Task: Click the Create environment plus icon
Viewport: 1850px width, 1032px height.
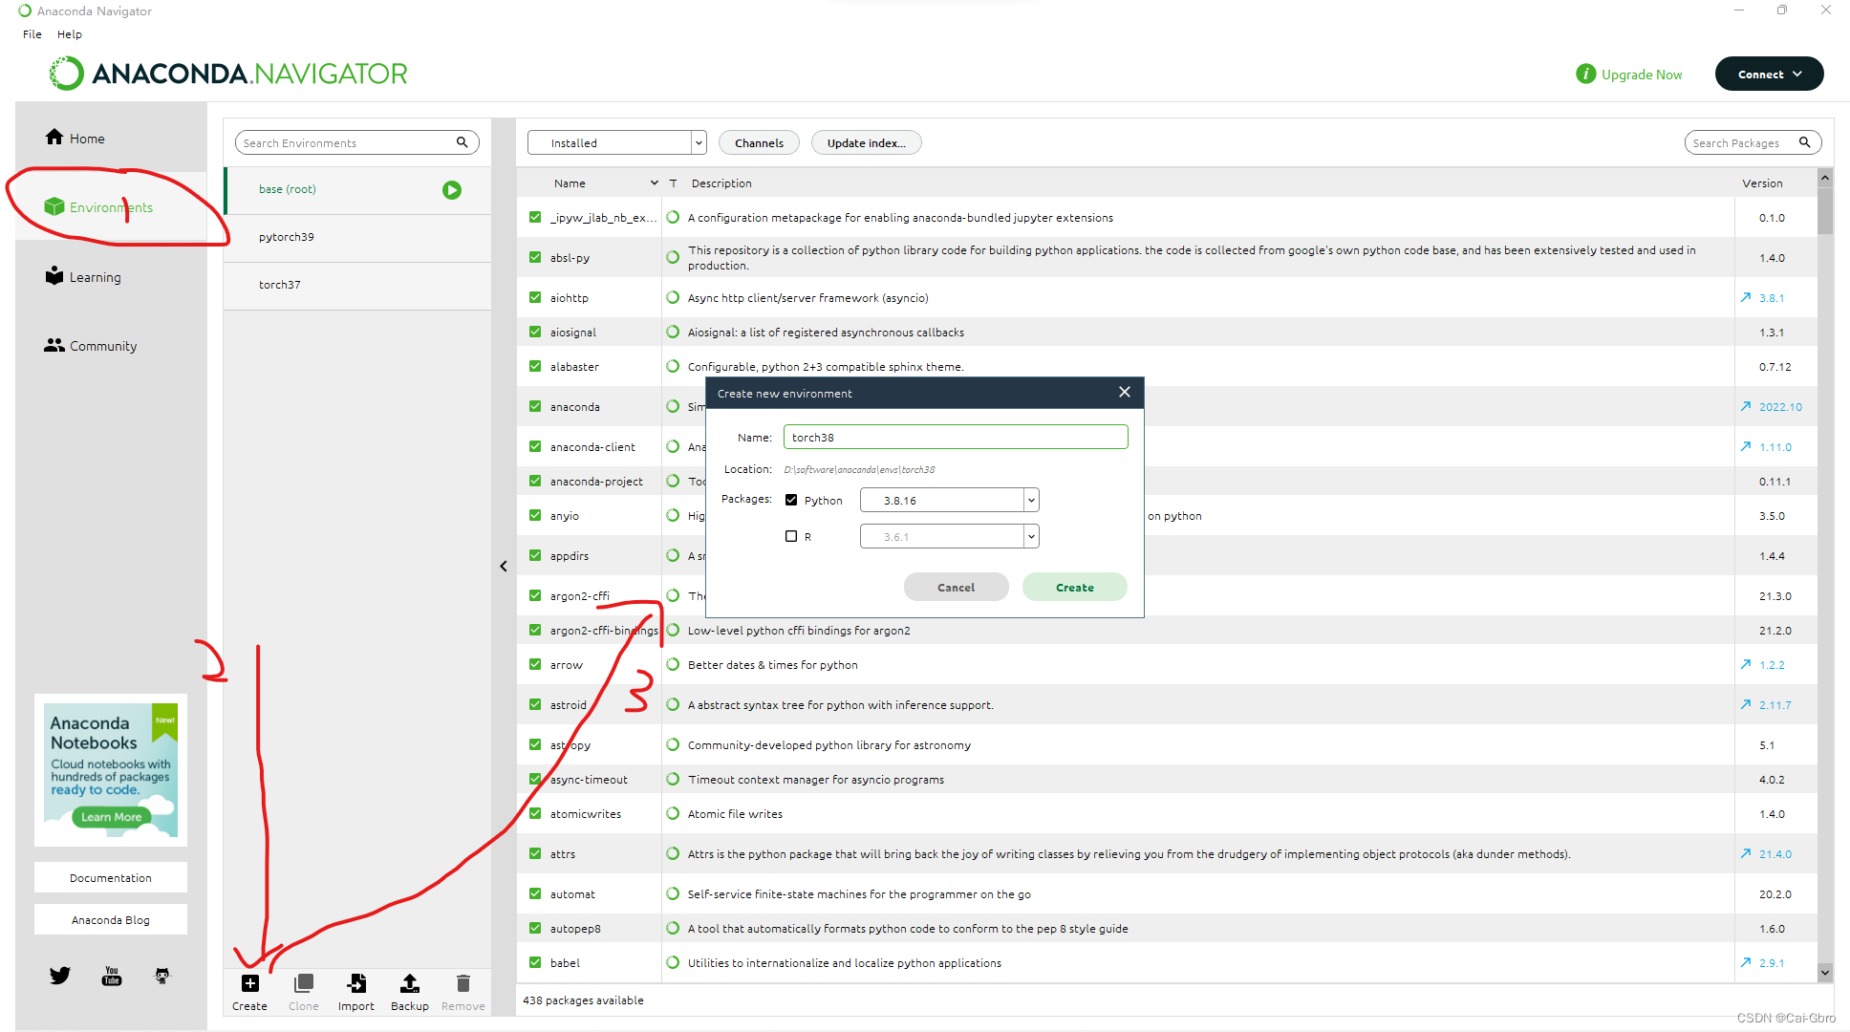Action: coord(249,983)
